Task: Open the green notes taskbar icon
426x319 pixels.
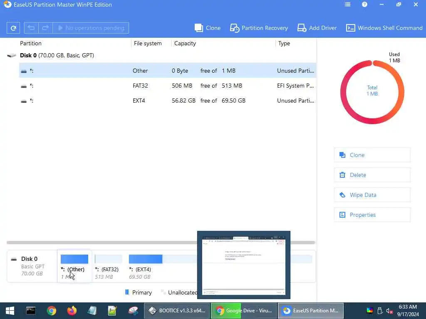Action: click(112, 311)
